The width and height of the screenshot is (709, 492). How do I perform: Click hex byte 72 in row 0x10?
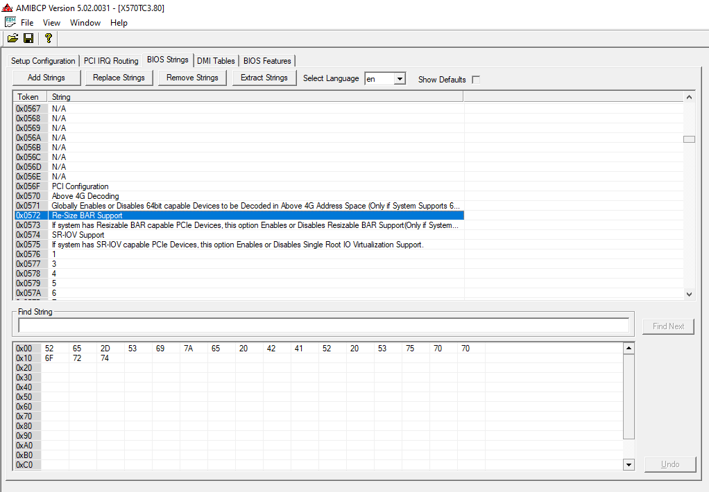[x=77, y=358]
